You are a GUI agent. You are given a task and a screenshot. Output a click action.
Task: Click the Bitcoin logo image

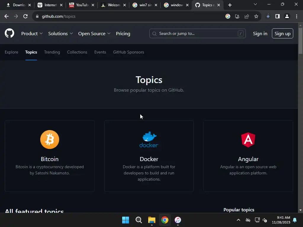tap(50, 140)
